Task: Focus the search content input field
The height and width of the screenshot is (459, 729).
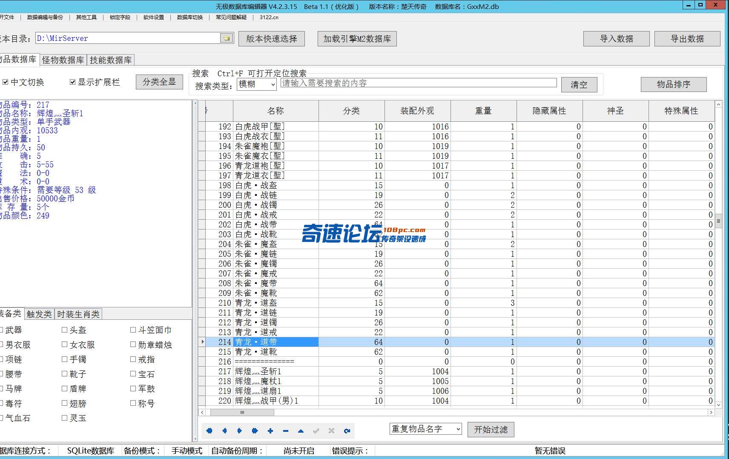Action: [418, 83]
